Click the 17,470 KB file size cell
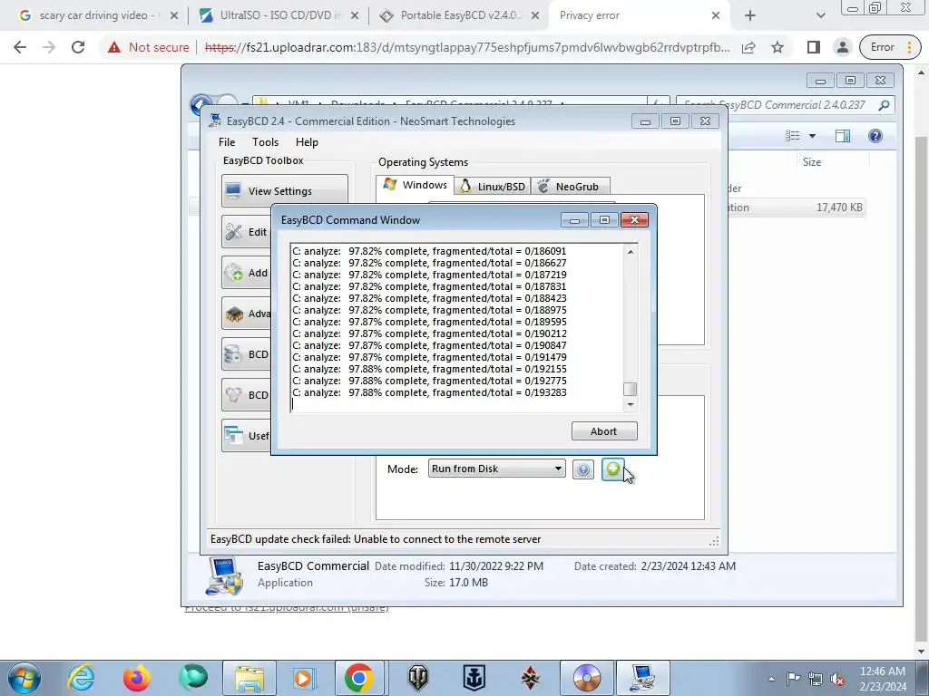The height and width of the screenshot is (696, 929). [x=839, y=208]
